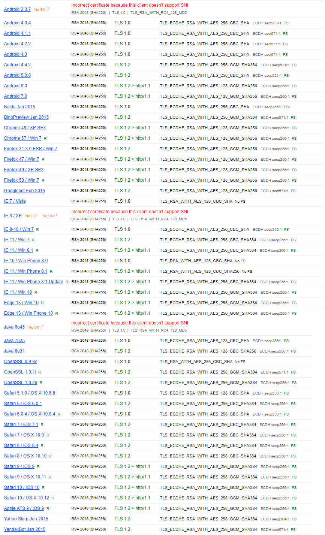Click the Safari 8 / iOS 8.4 link
This screenshot has width=325, height=535.
coord(21,445)
